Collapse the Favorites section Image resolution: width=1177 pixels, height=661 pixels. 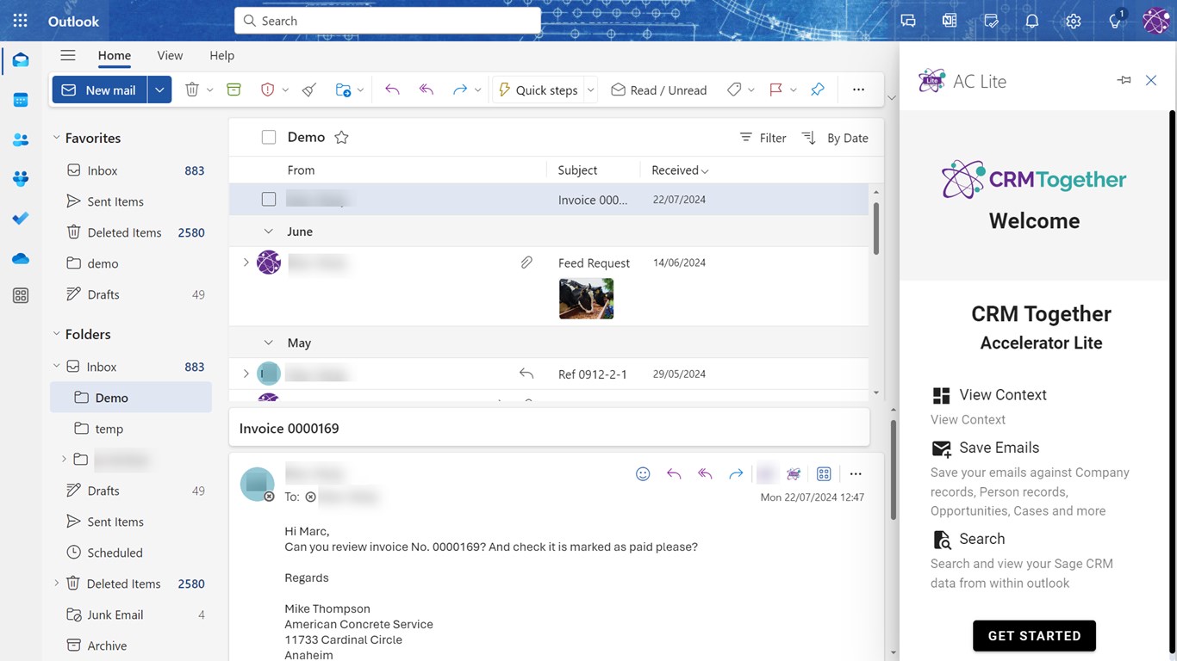pyautogui.click(x=57, y=138)
